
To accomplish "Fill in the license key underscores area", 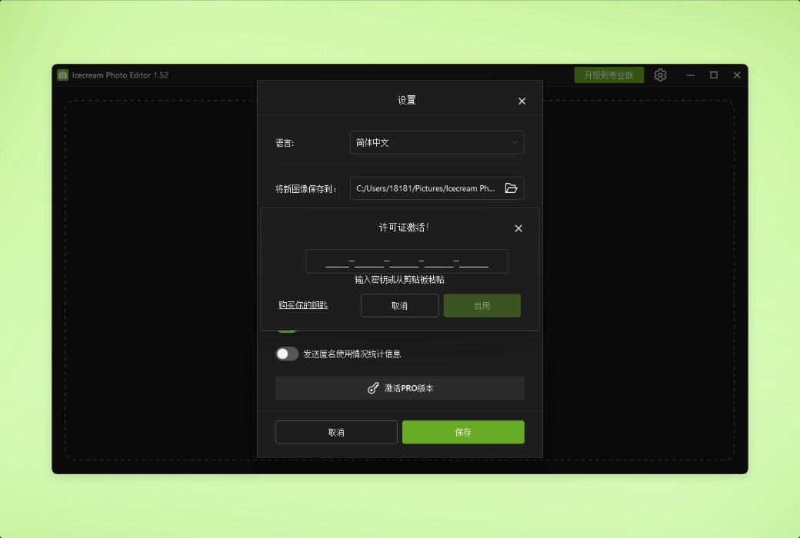I will (406, 261).
